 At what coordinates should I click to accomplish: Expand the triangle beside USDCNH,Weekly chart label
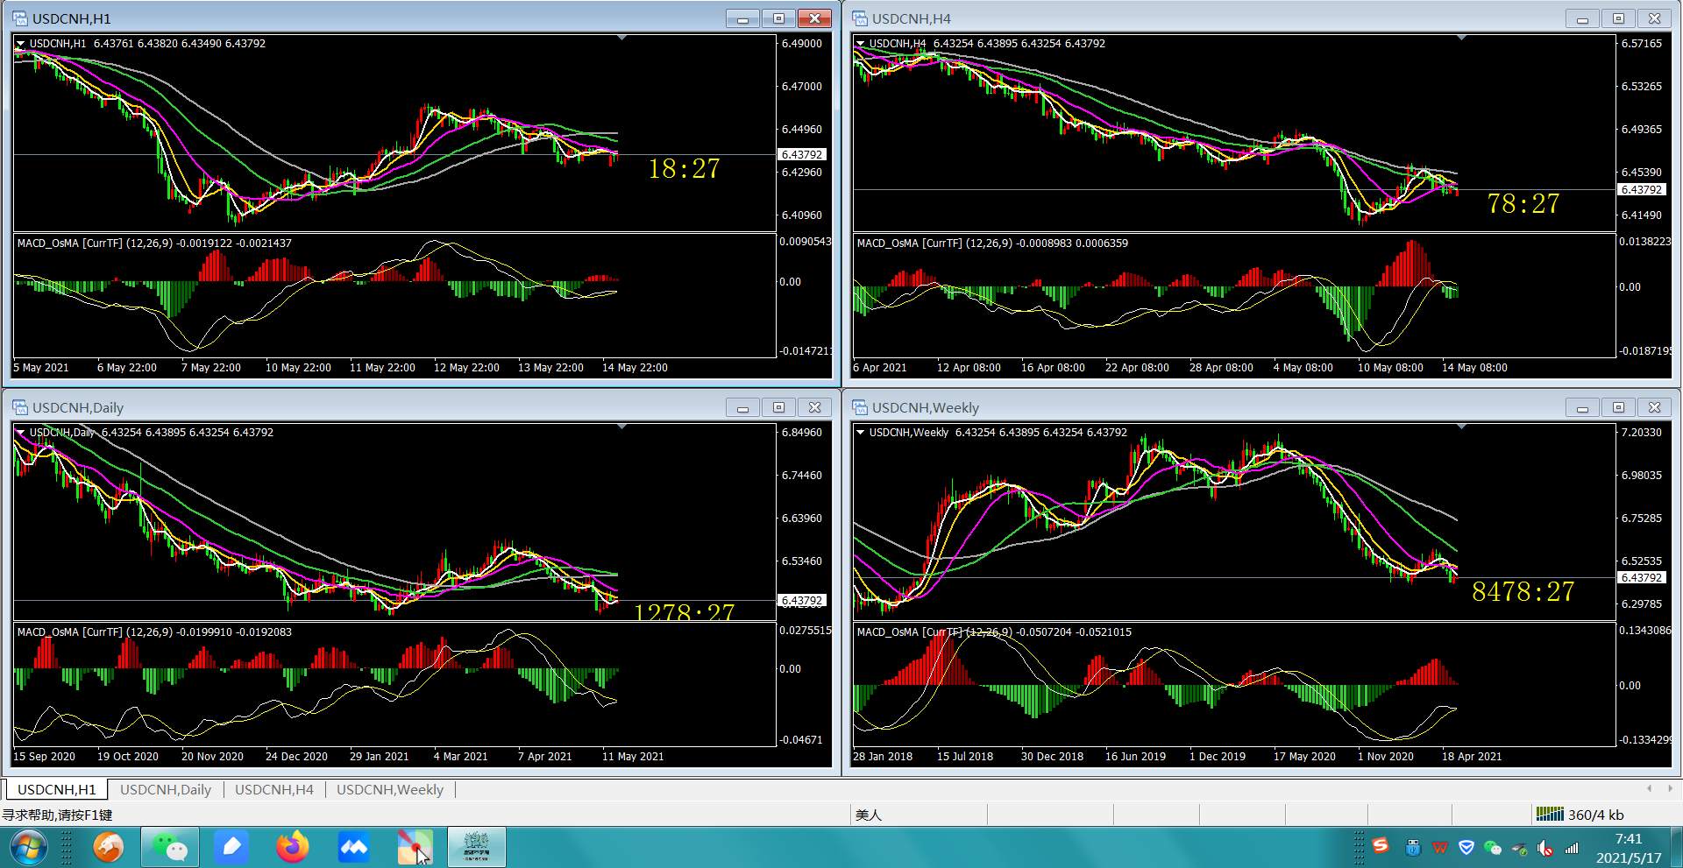pos(860,432)
